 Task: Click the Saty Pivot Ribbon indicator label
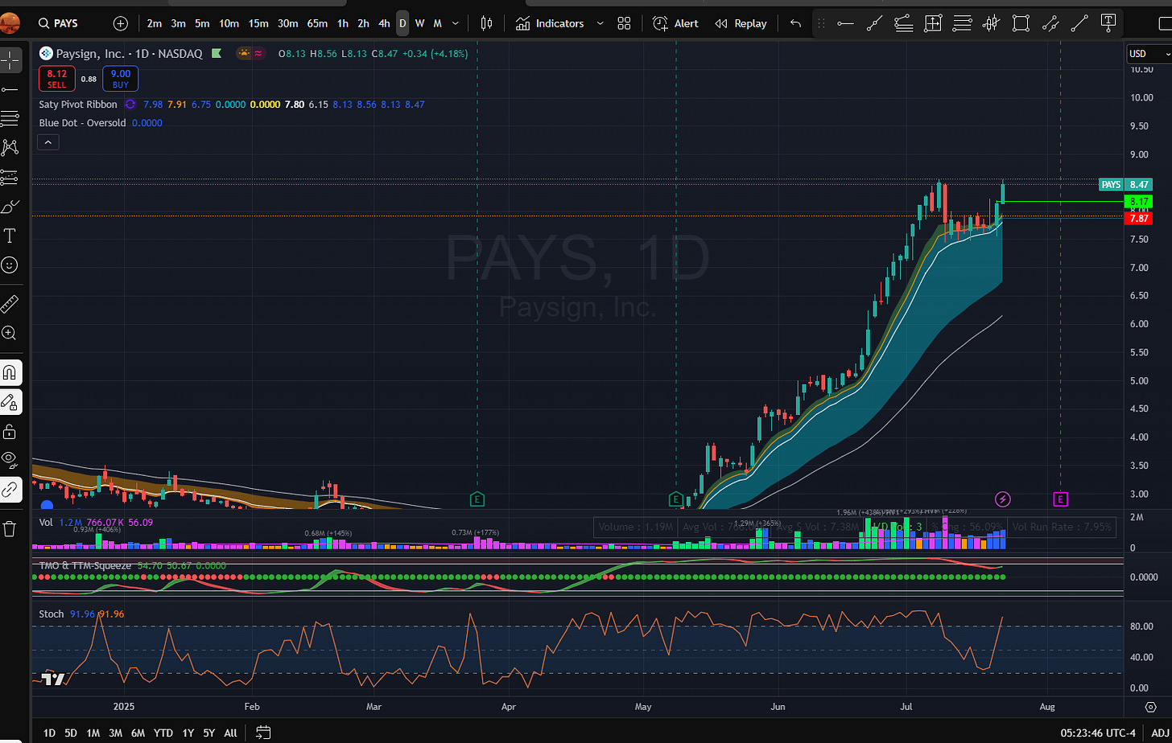[x=78, y=105]
